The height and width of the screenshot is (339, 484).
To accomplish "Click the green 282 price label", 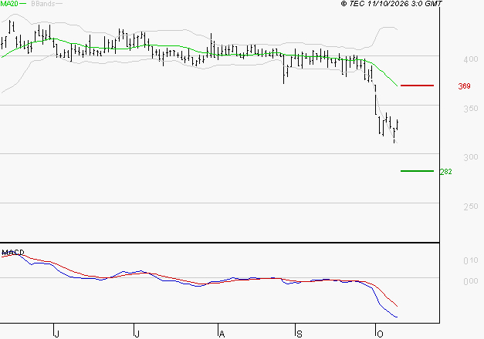I will pos(445,172).
